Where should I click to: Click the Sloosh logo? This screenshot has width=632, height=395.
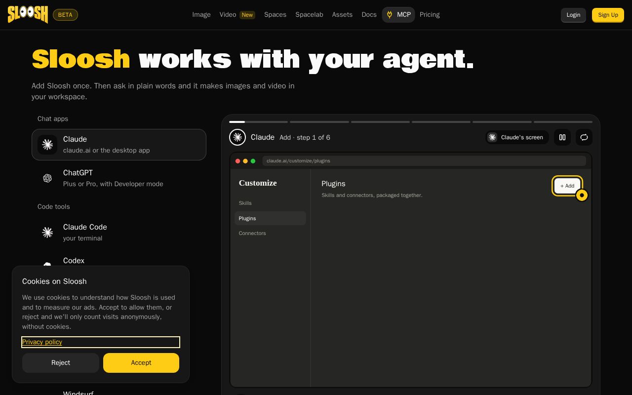pyautogui.click(x=28, y=14)
